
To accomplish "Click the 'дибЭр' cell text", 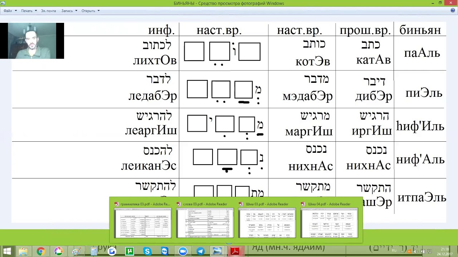I will coord(374,96).
